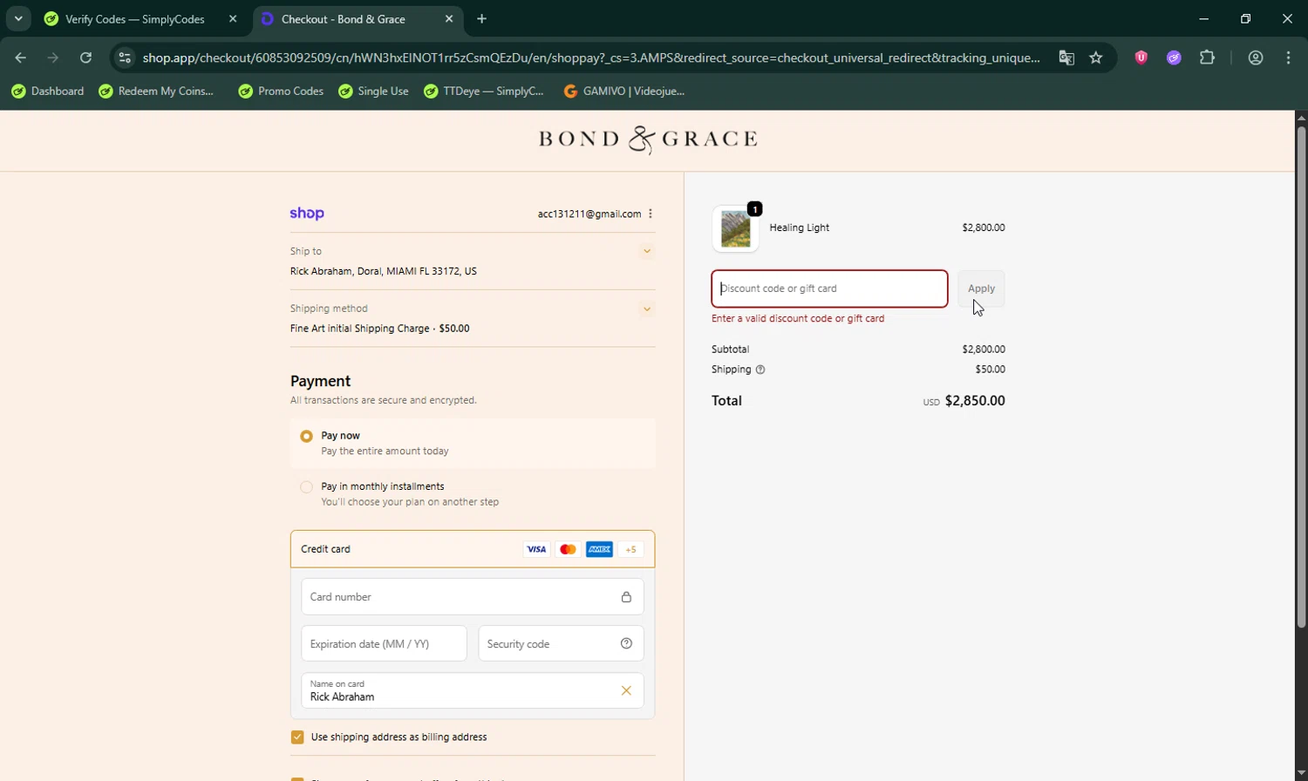
Task: Click the browser back arrow
Action: coord(21,58)
